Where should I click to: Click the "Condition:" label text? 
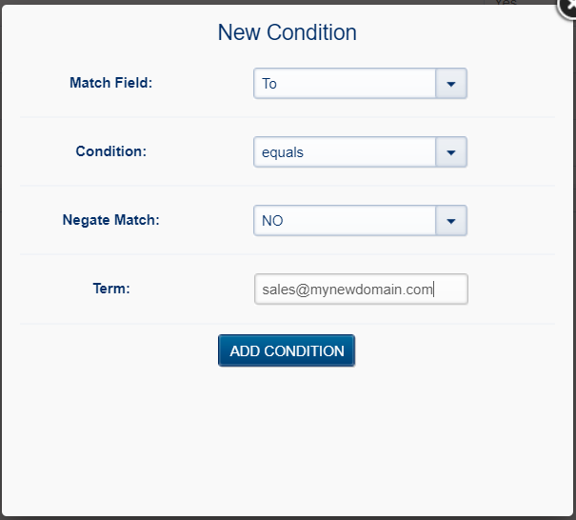(110, 151)
